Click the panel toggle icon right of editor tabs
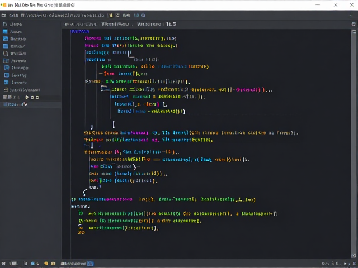 [354, 24]
